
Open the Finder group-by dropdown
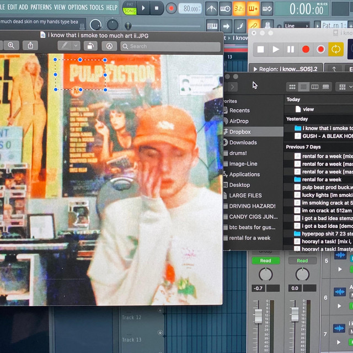click(345, 87)
